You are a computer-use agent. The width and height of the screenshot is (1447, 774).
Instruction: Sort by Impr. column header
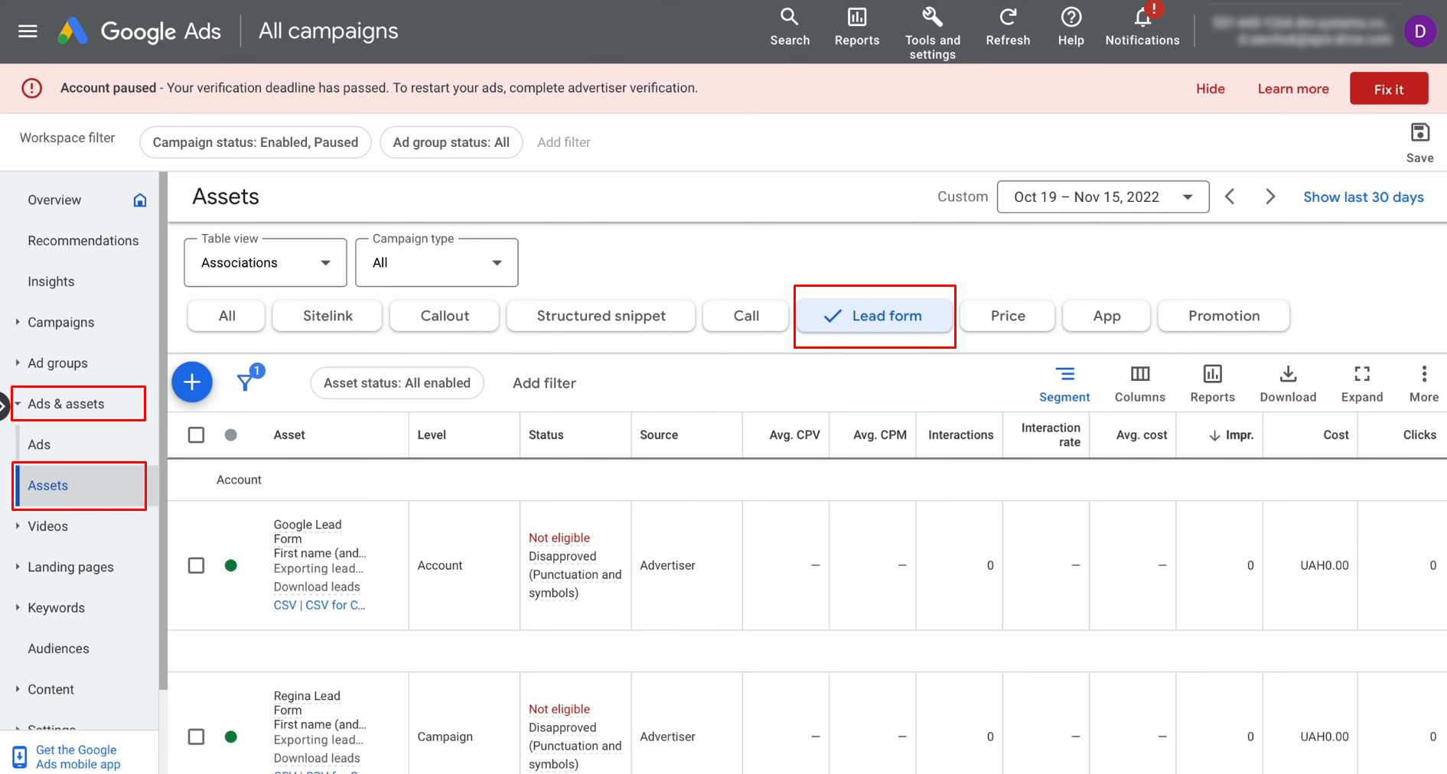coord(1231,435)
